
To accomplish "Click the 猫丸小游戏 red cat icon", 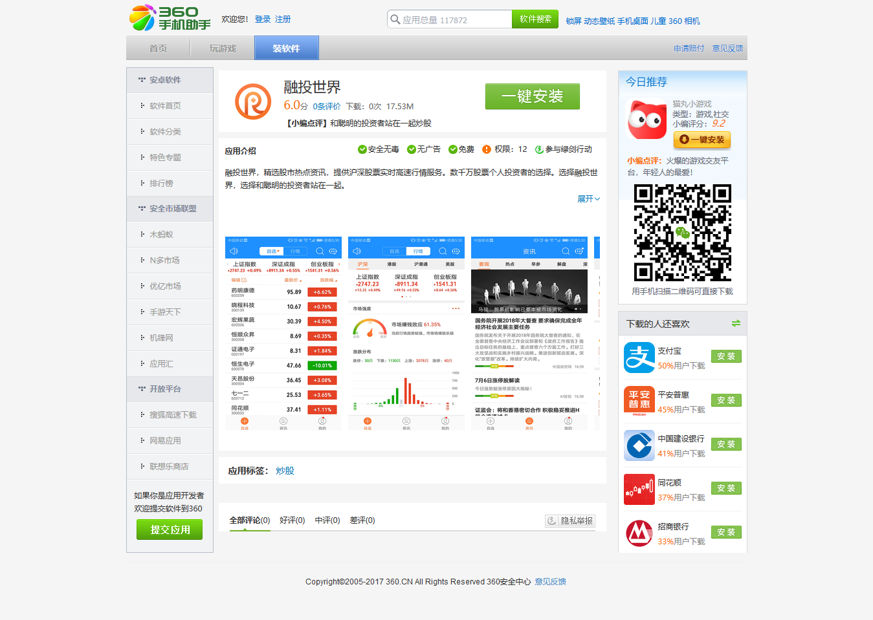I will tap(646, 120).
